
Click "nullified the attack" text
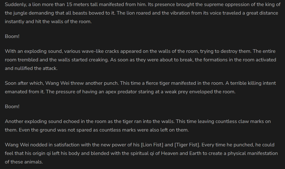tap(36, 68)
